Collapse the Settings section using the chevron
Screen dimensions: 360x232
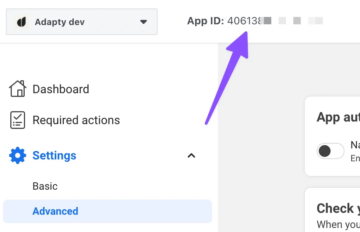191,155
